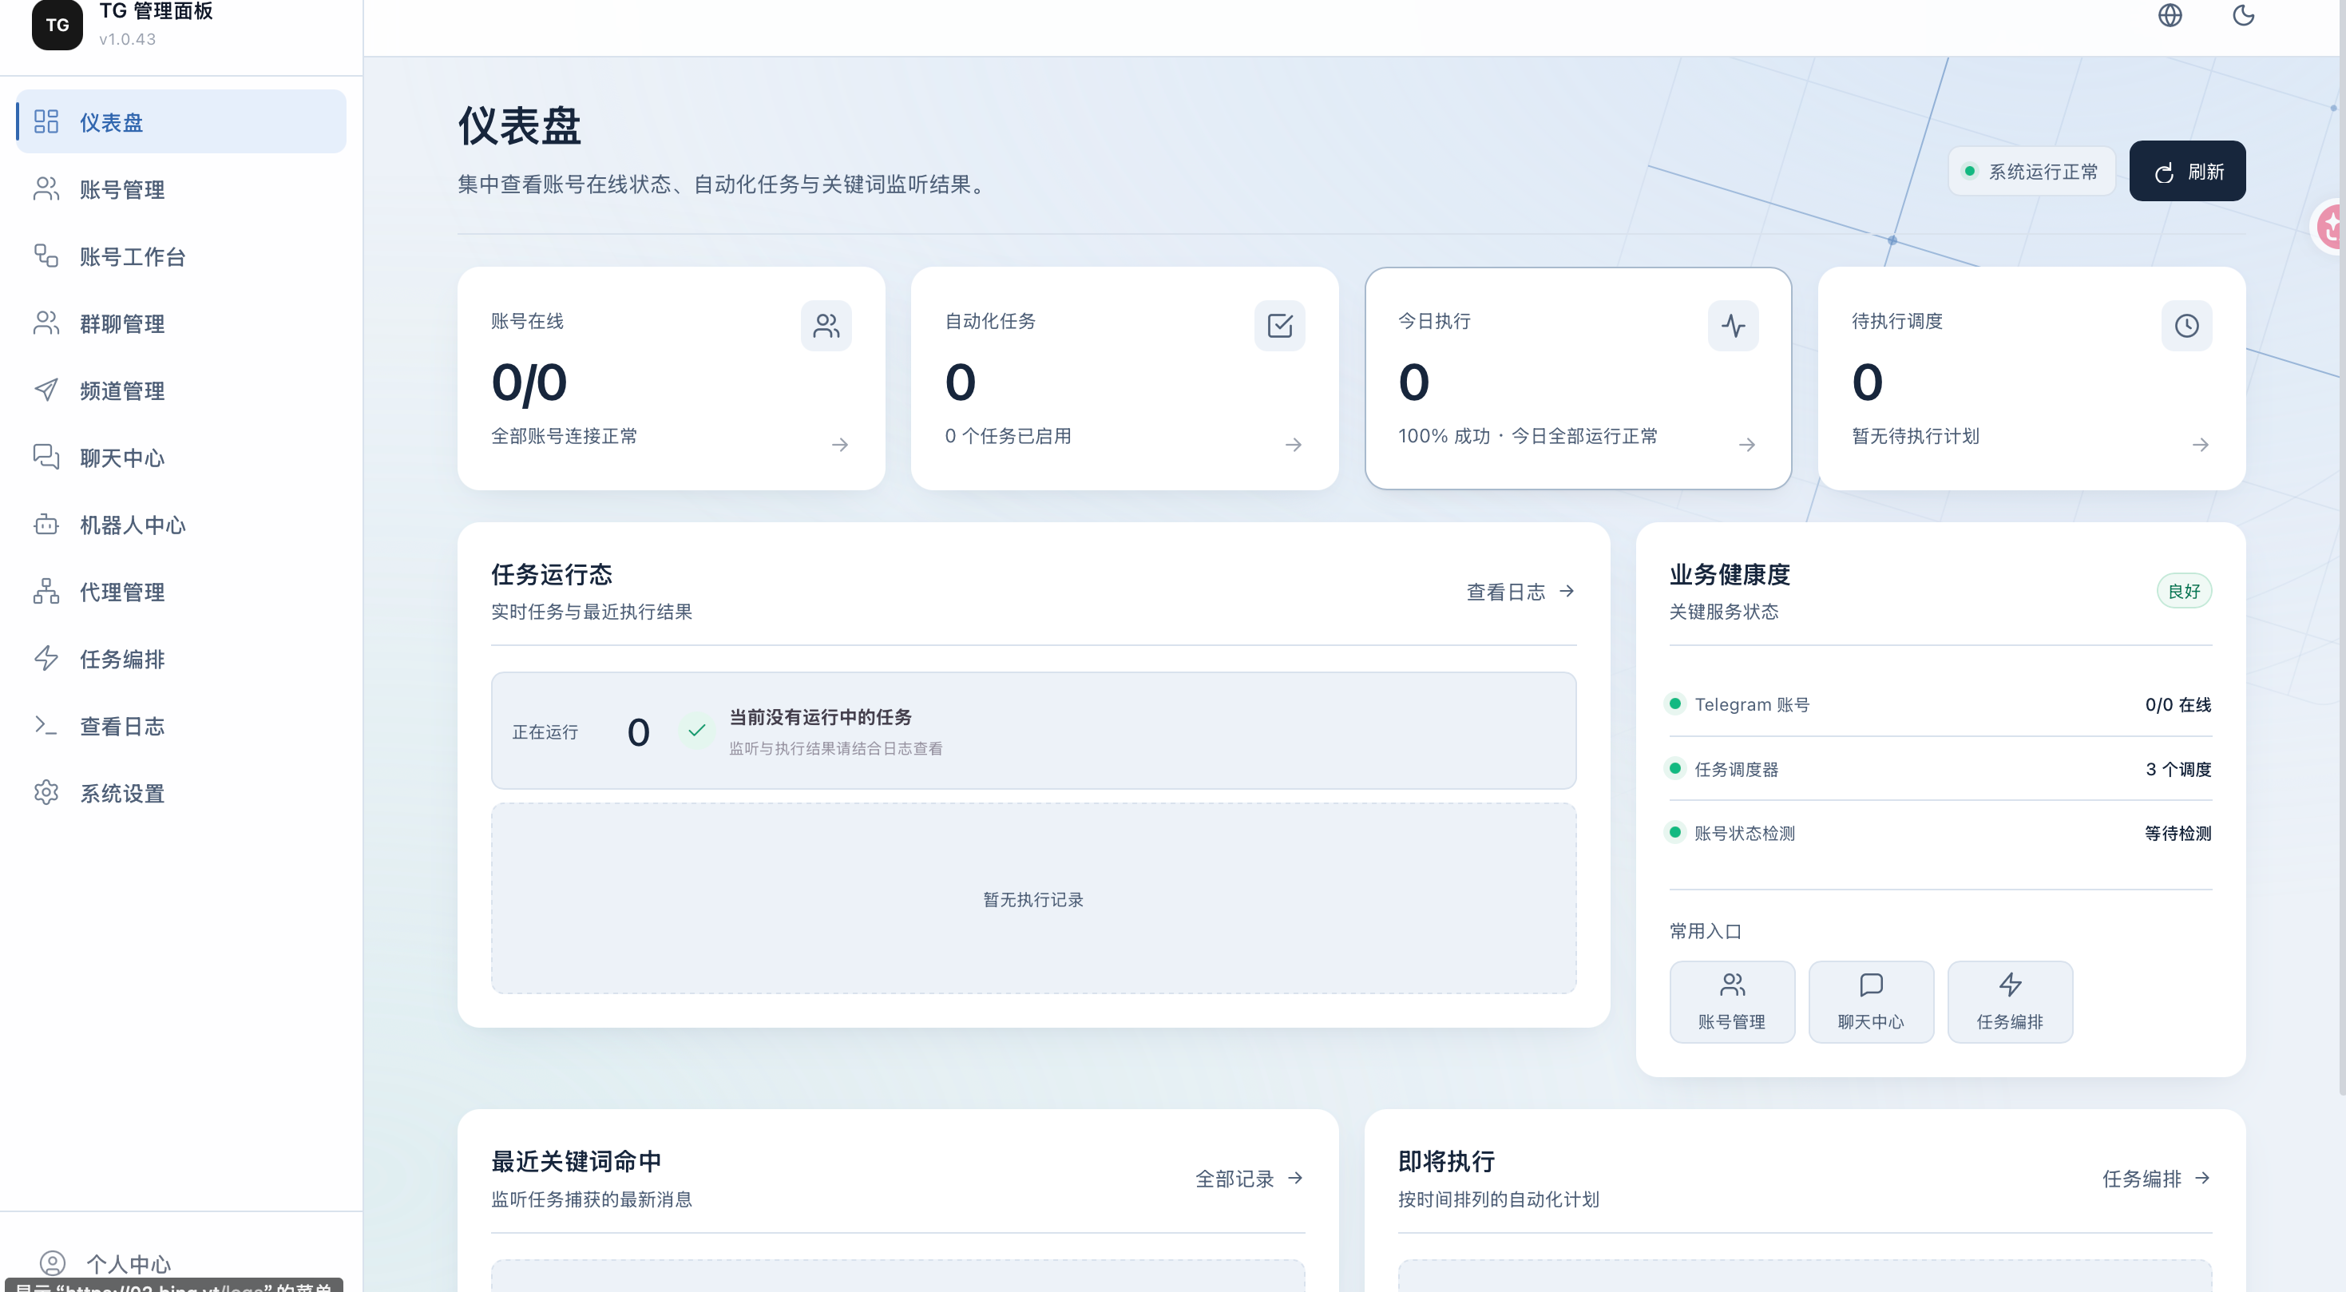Viewport: 2346px width, 1292px height.
Task: Click the 账号状态检测 status row
Action: click(x=1940, y=833)
